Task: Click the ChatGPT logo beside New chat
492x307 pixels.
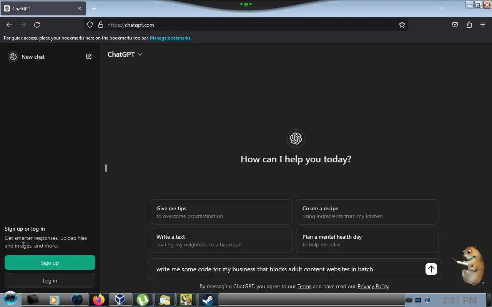Action: [x=13, y=56]
